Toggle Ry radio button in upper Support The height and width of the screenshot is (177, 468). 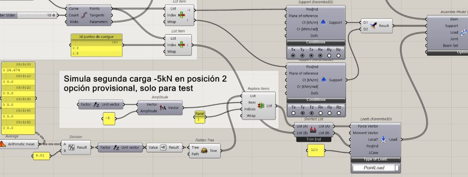329,55
